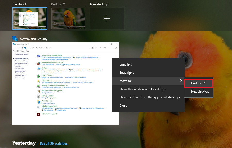Click the address bar refresh icon
Screen dimensions: 232x148
coord(93,48)
